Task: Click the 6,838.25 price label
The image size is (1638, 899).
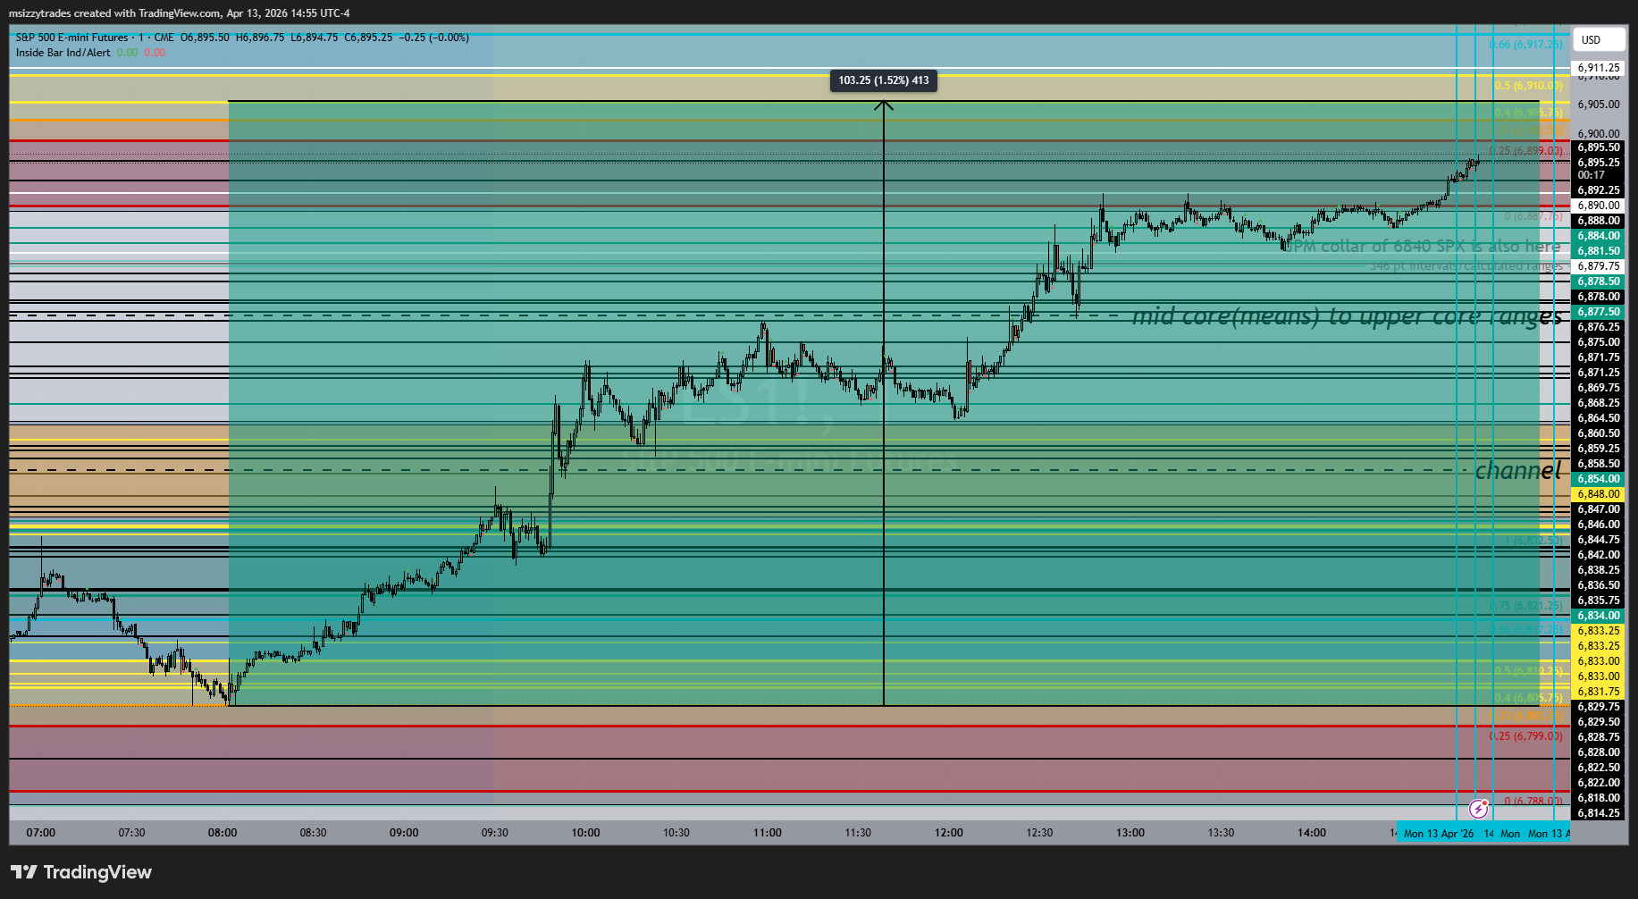Action: click(x=1598, y=570)
